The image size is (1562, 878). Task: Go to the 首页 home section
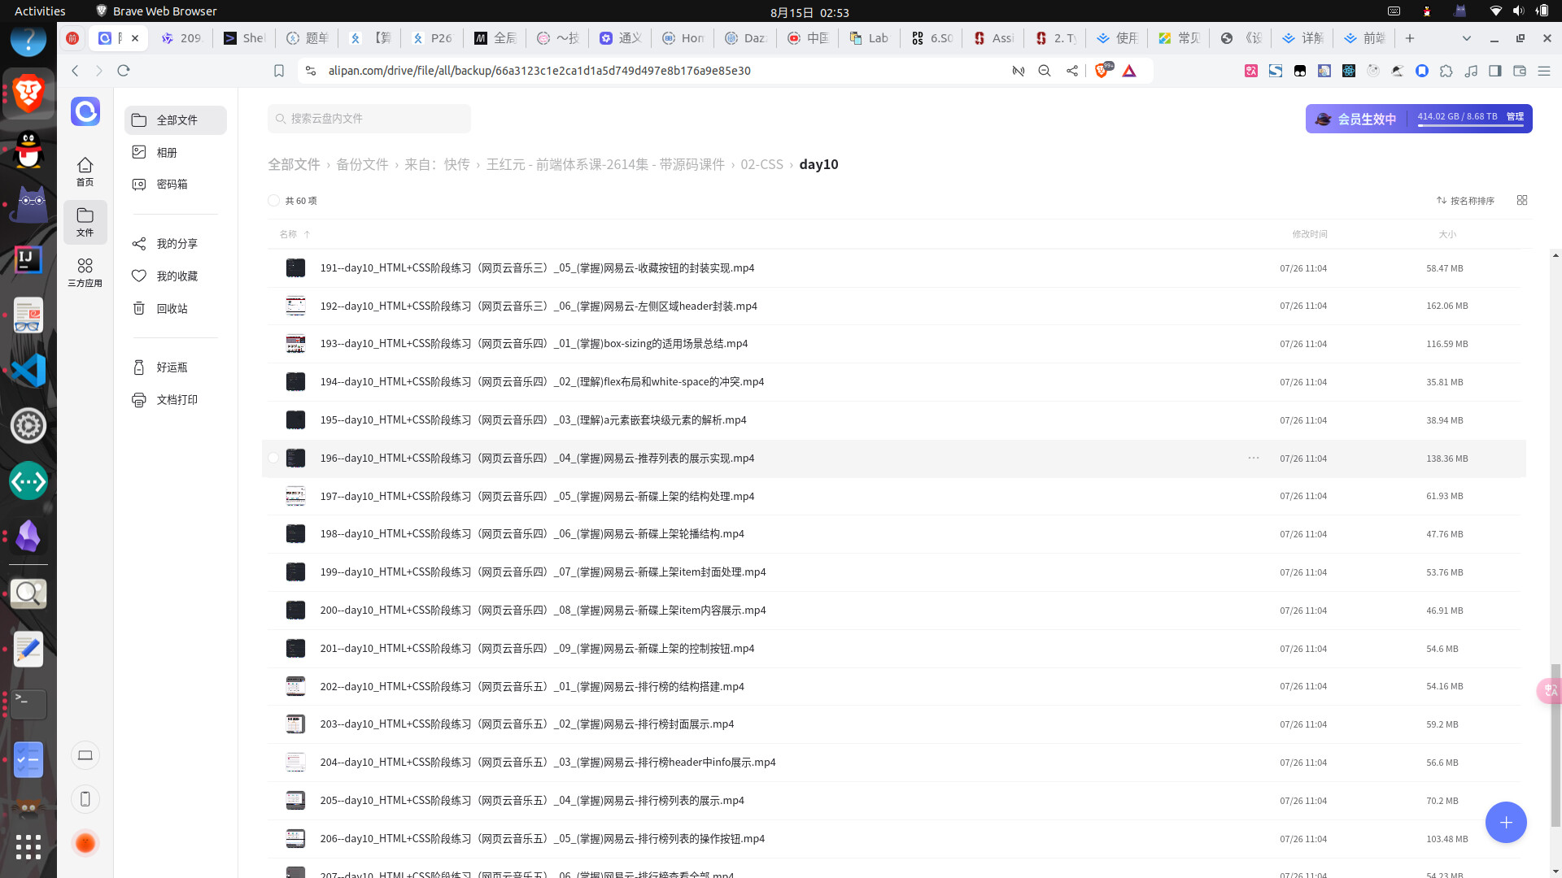coord(85,172)
